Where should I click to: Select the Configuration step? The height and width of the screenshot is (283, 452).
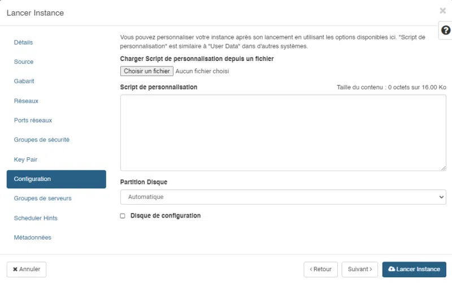coord(56,179)
